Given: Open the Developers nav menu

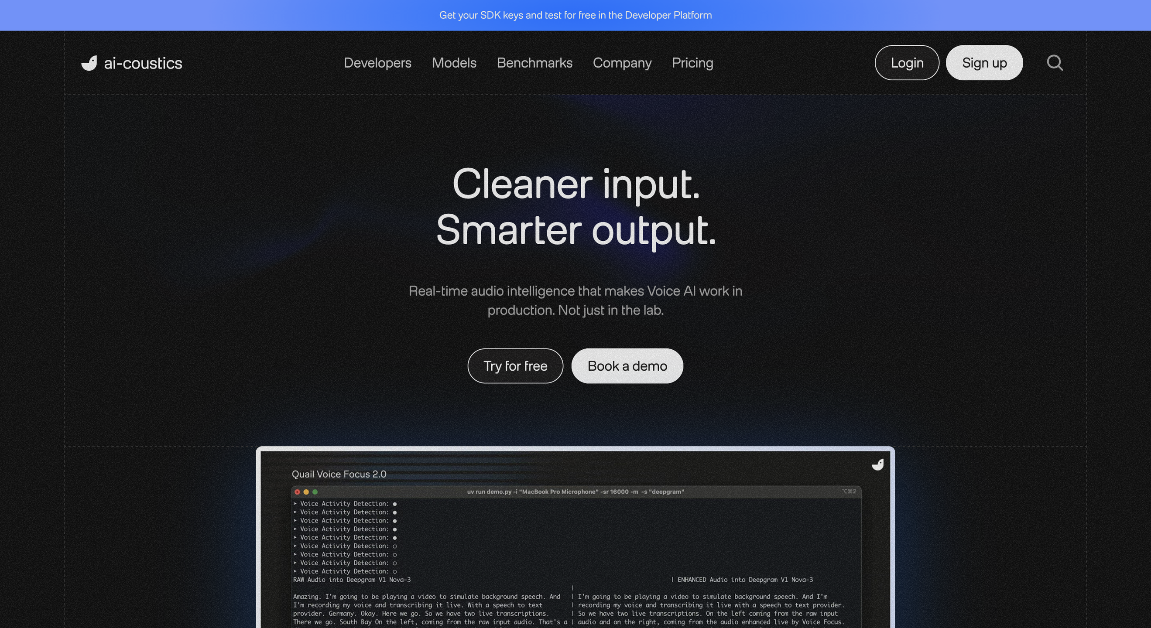Looking at the screenshot, I should pos(377,63).
